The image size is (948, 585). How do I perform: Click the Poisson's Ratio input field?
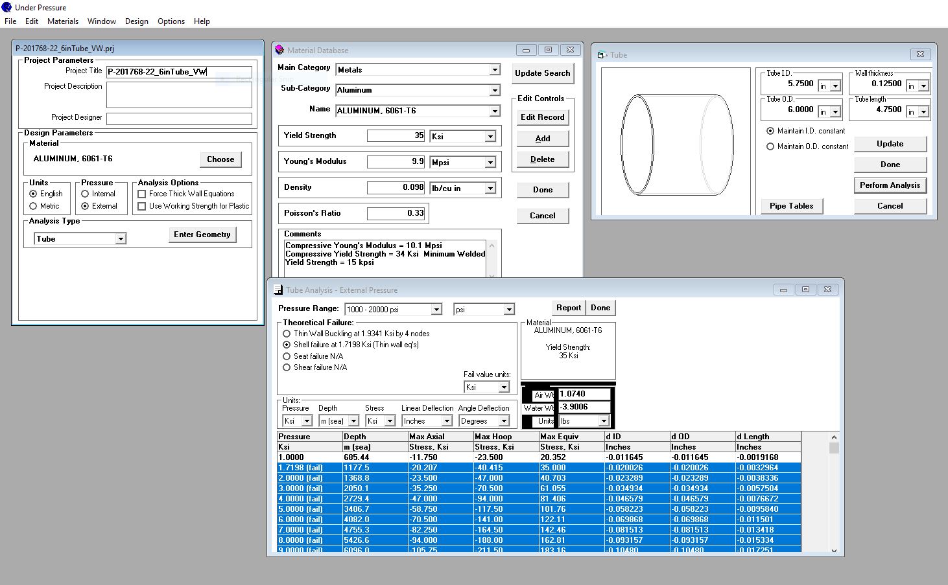tap(396, 213)
